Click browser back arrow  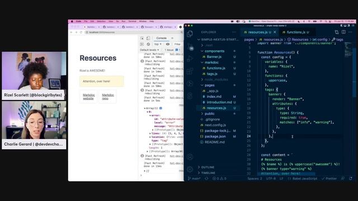(x=71, y=32)
